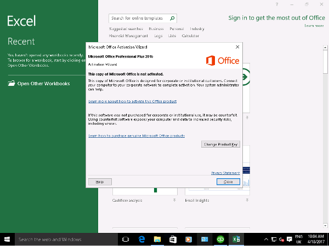Select the Email Insights template label
The height and width of the screenshot is (246, 329).
tap(197, 201)
